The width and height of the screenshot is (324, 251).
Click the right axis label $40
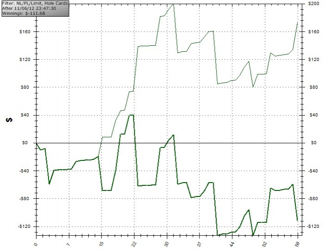(313, 115)
